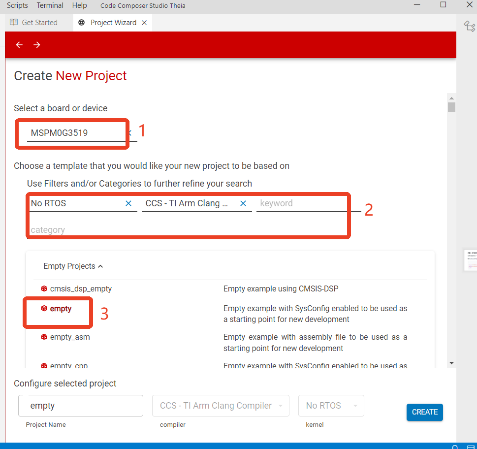Go back with the left arrow icon
Image resolution: width=477 pixels, height=449 pixels.
tap(20, 45)
